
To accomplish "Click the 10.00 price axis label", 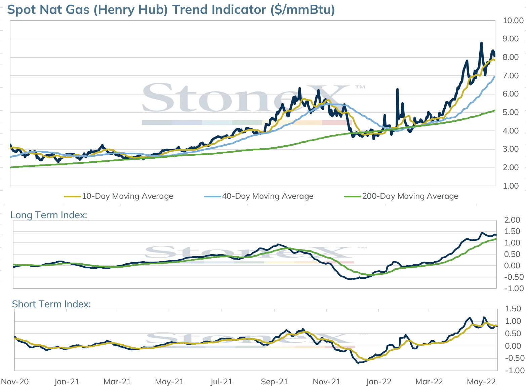I will (x=513, y=21).
